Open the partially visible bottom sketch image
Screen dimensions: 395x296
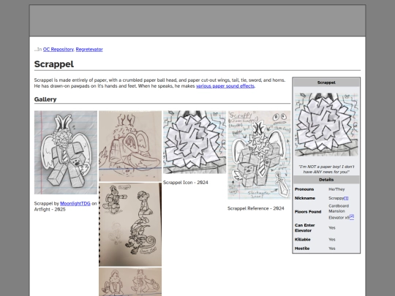point(130,281)
